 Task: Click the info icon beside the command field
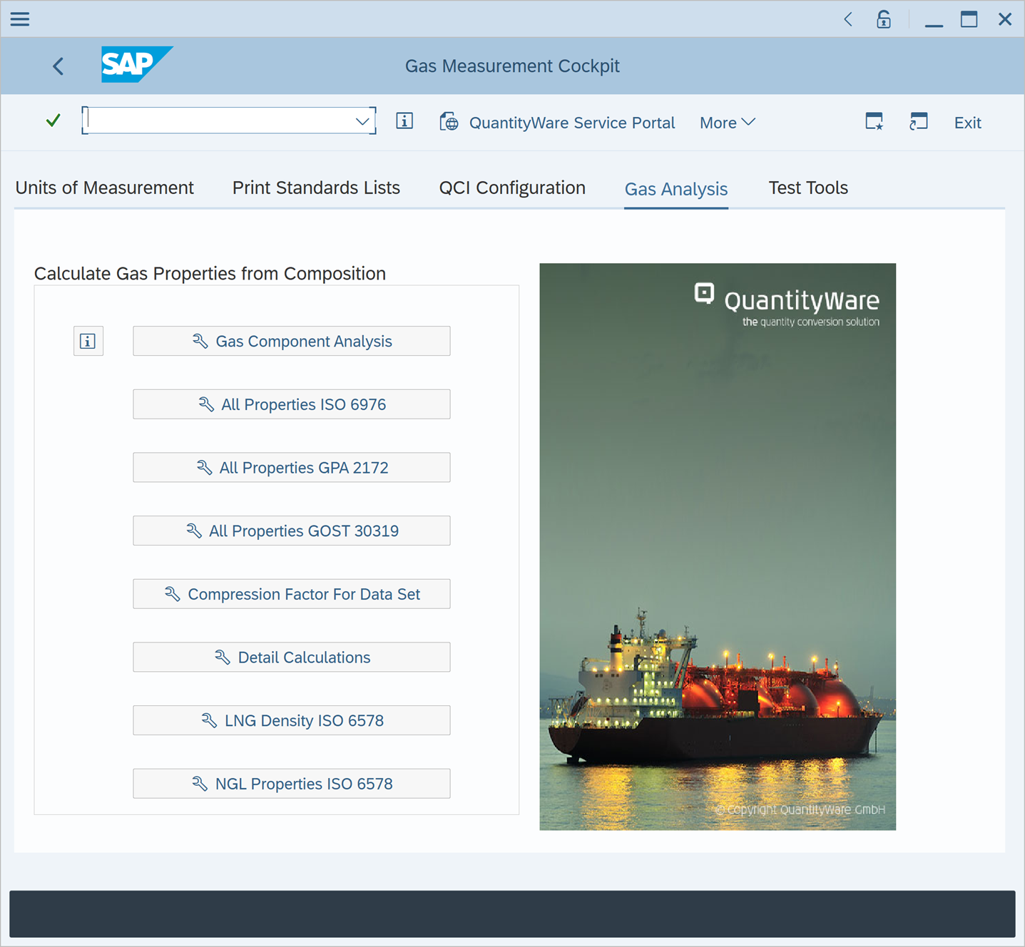[x=404, y=121]
